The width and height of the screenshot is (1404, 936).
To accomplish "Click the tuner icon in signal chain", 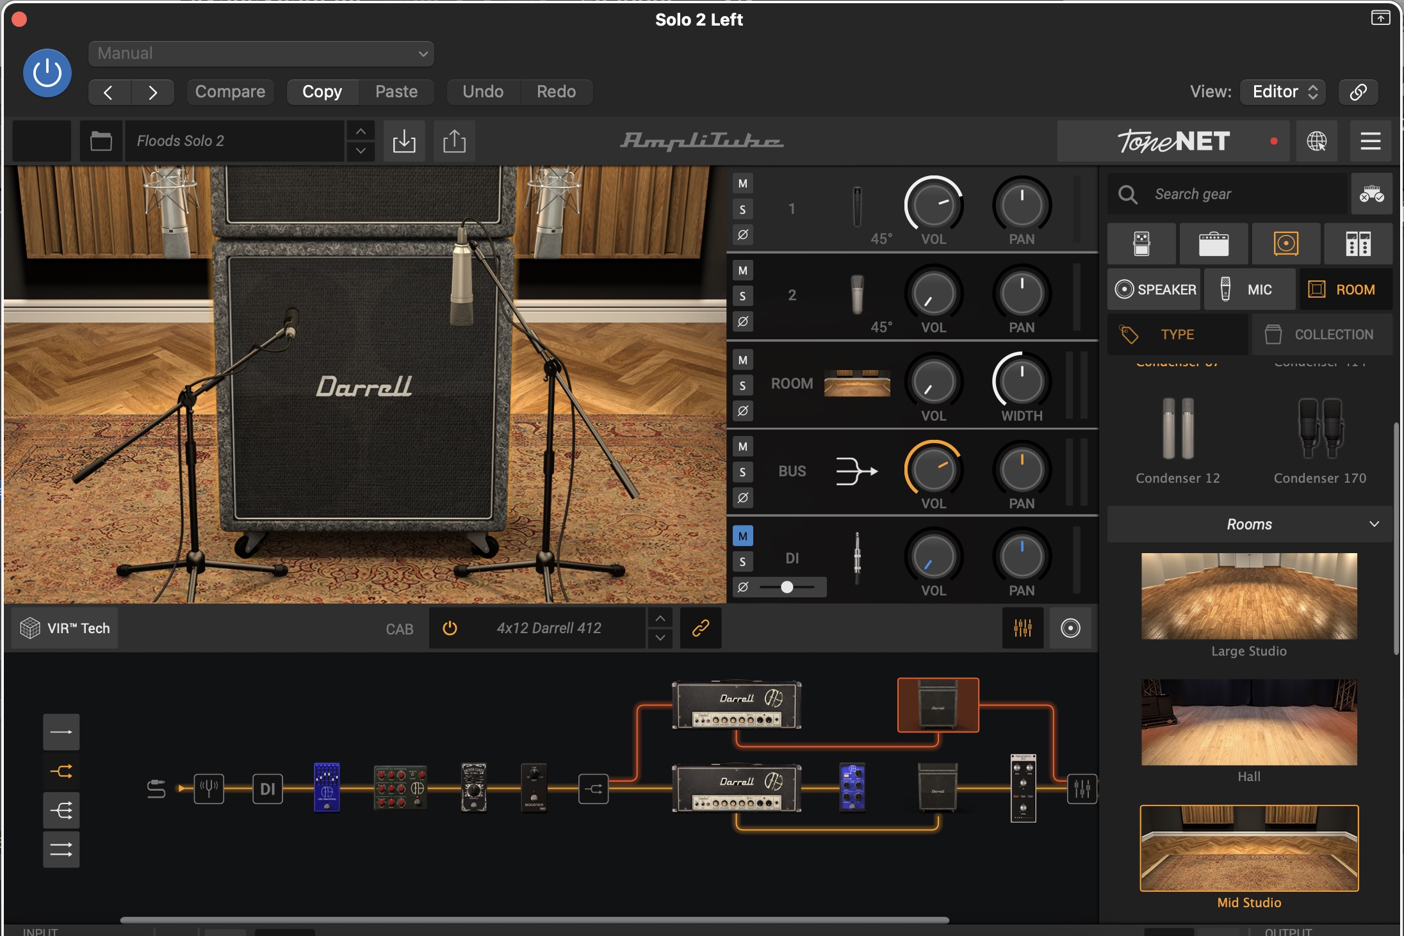I will point(209,788).
